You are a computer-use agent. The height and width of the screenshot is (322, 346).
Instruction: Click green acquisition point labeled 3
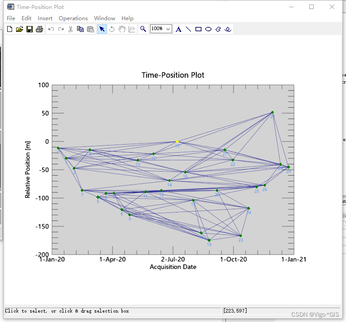(82, 190)
